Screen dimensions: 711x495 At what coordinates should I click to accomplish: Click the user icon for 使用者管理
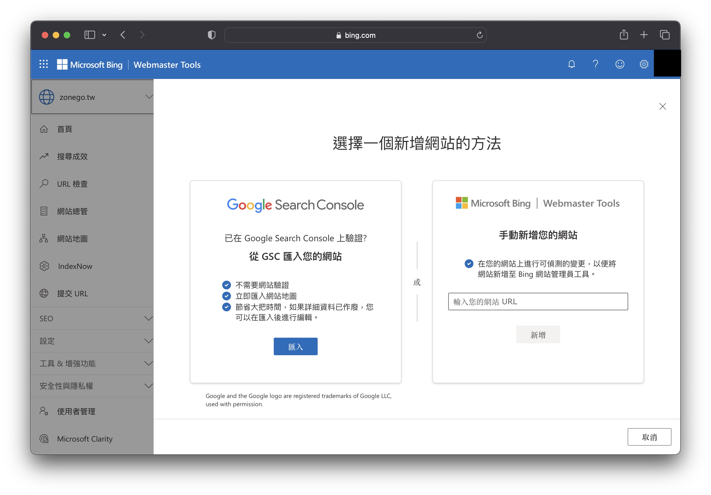point(44,411)
